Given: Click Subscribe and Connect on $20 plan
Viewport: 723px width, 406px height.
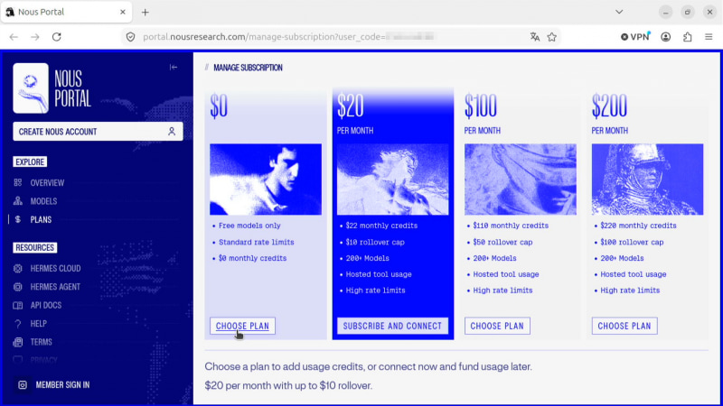Looking at the screenshot, I should point(392,326).
